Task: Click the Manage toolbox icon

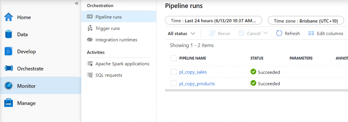Action: (x=9, y=103)
